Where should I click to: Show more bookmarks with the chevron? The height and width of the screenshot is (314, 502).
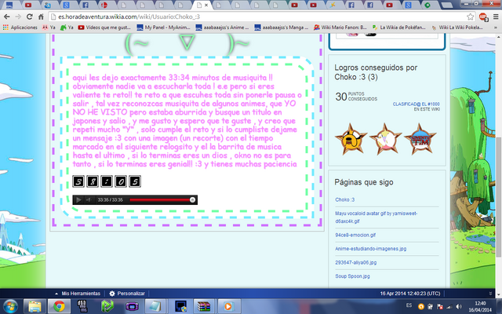coord(496,27)
